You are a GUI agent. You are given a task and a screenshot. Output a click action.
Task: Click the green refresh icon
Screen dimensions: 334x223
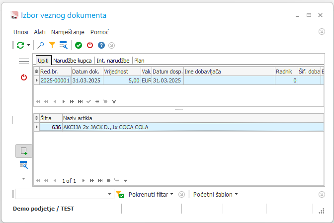(20, 45)
